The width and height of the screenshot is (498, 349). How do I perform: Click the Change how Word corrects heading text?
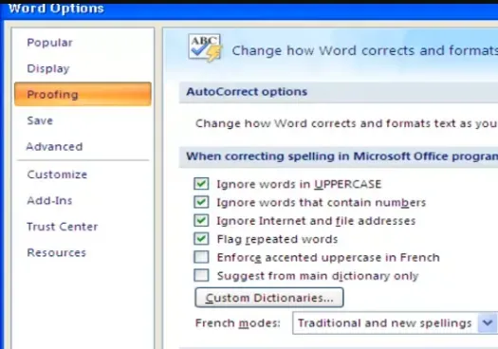(364, 50)
